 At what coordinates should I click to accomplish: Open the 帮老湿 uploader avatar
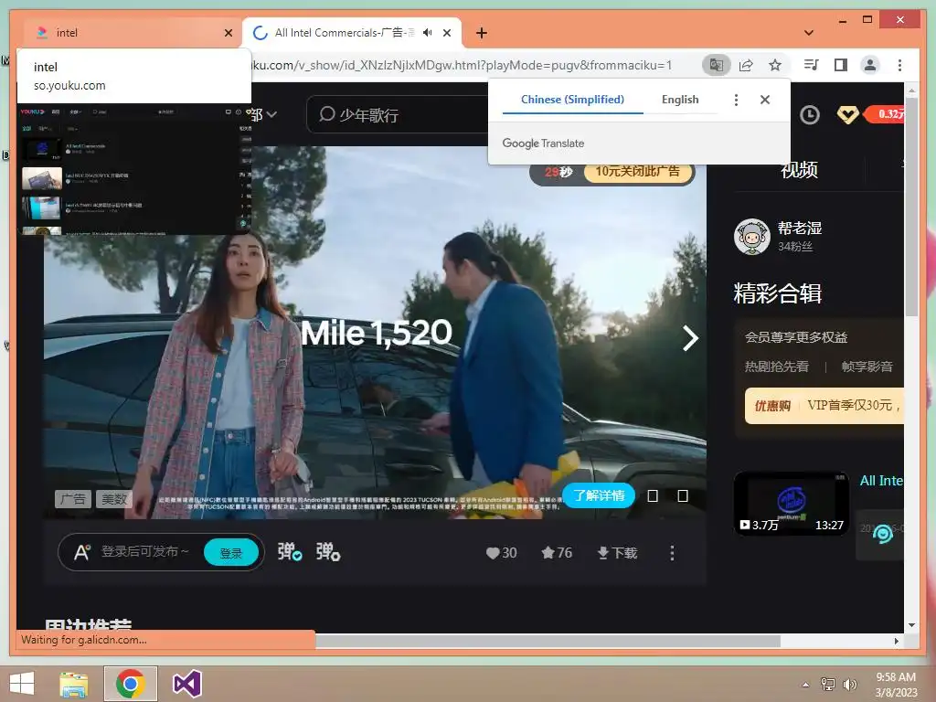click(x=752, y=237)
